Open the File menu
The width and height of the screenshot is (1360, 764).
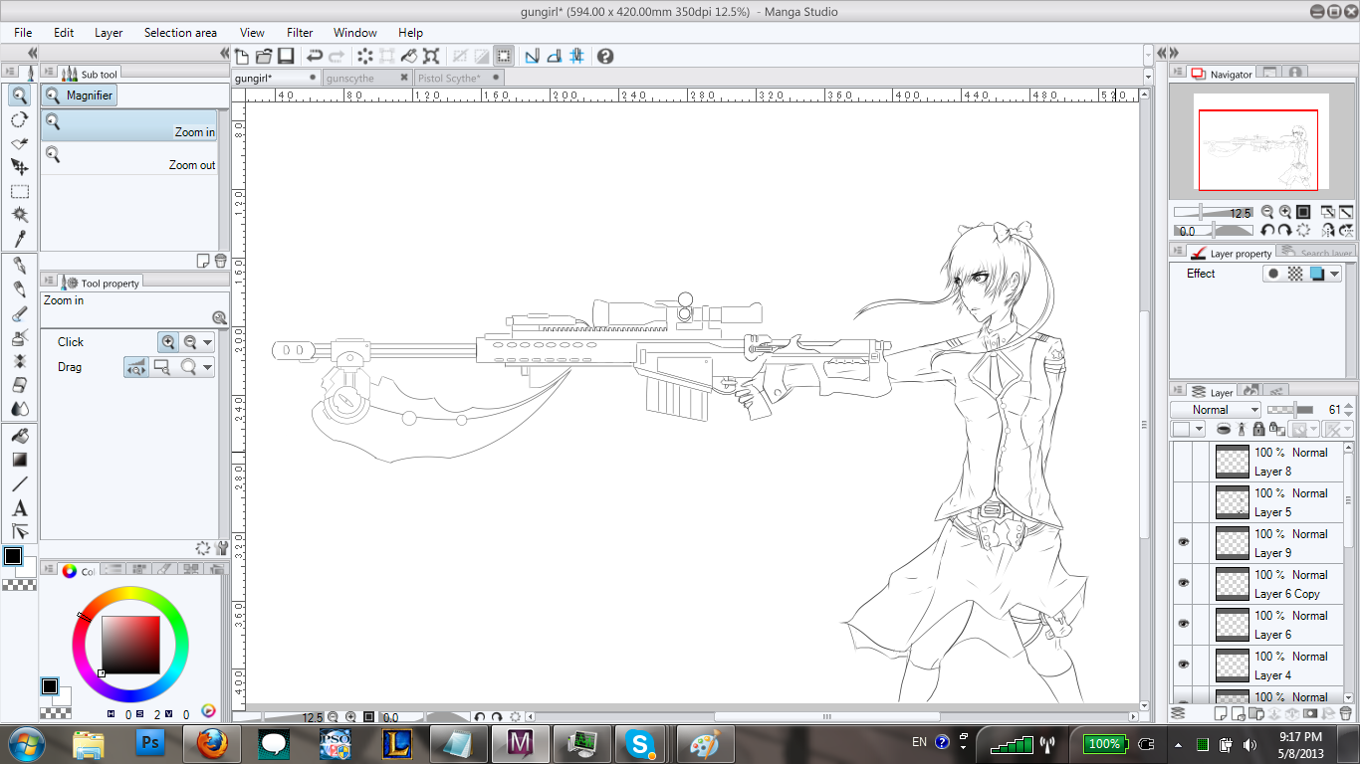coord(23,33)
